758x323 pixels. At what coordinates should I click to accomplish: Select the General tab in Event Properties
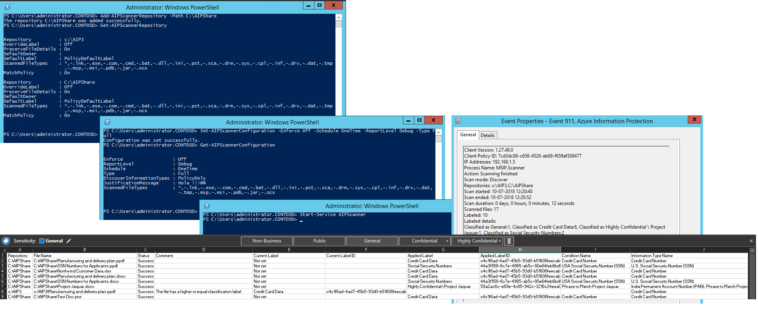tap(468, 135)
